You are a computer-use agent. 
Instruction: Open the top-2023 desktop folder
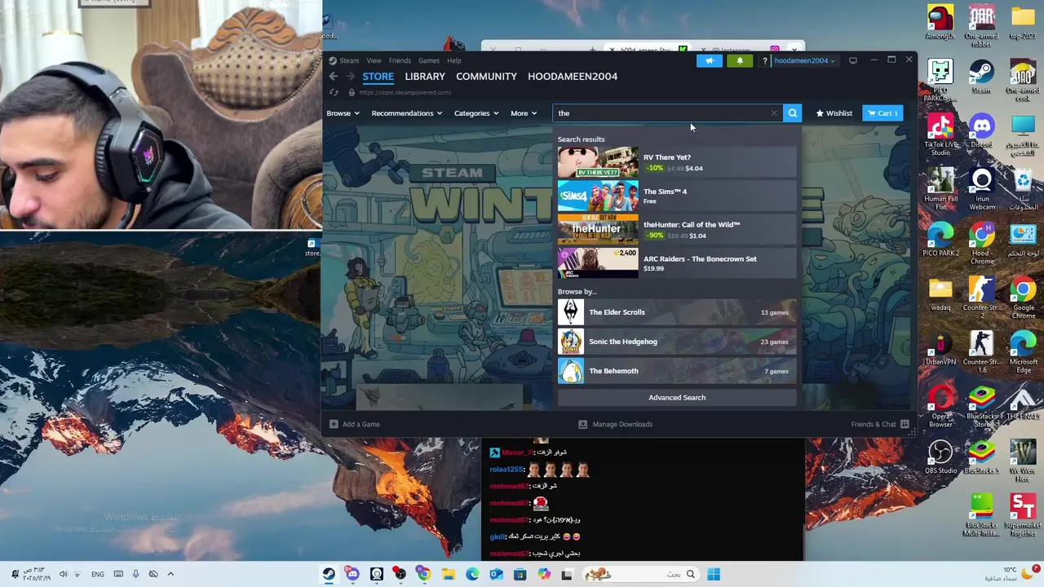click(x=1023, y=23)
